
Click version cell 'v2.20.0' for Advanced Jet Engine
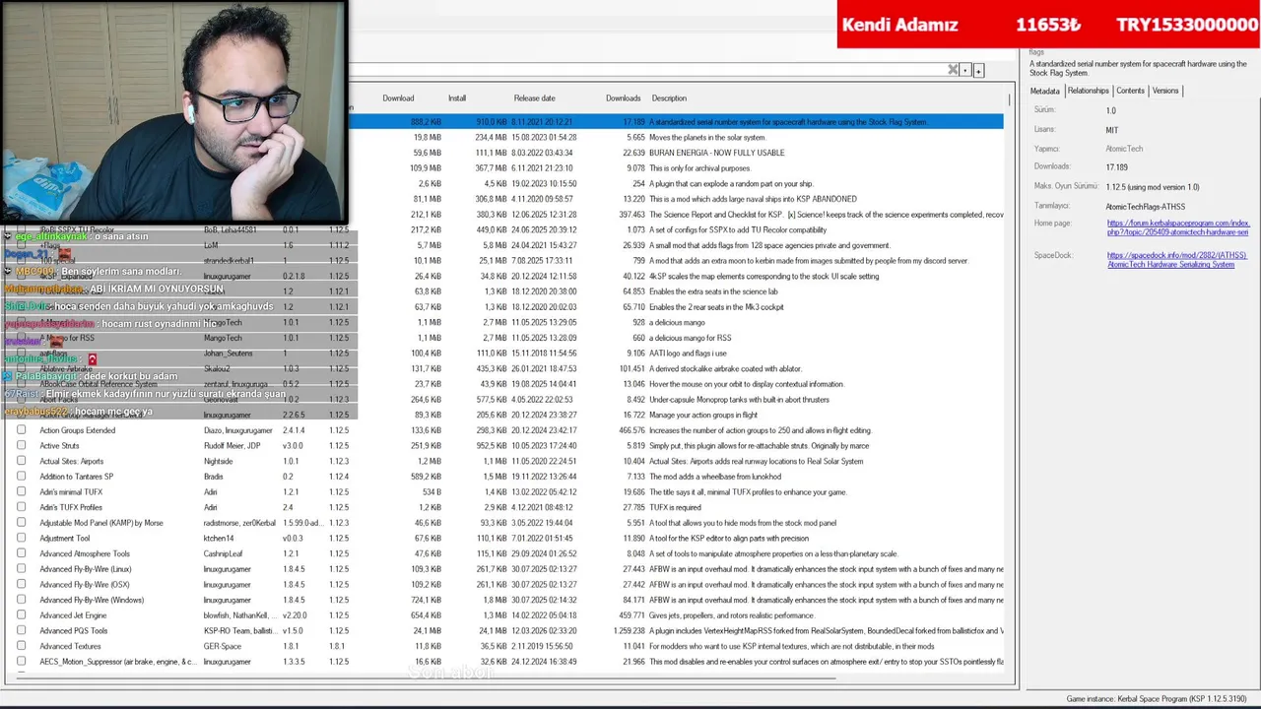tap(295, 615)
